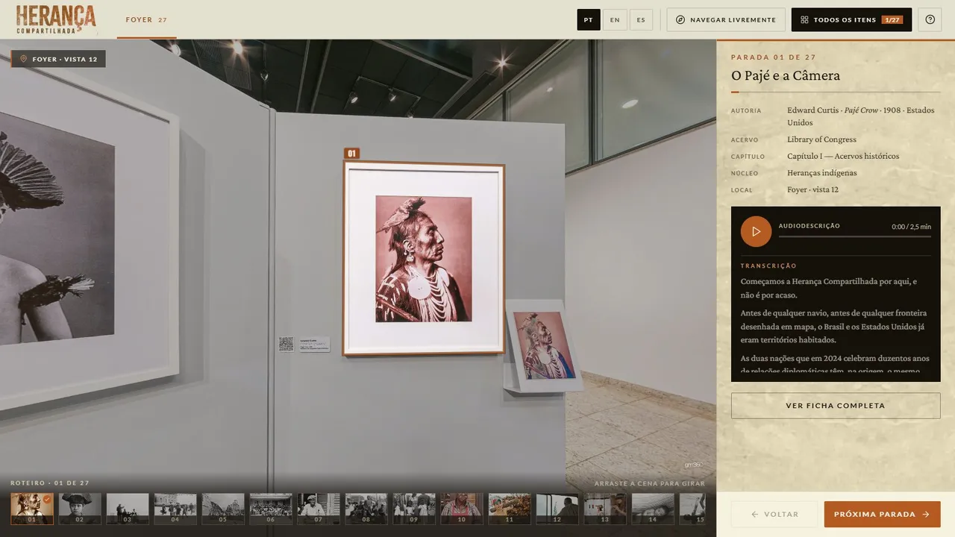Screen dimensions: 955x537
Task: Click the wall label beside the QR code
Action: click(x=314, y=344)
